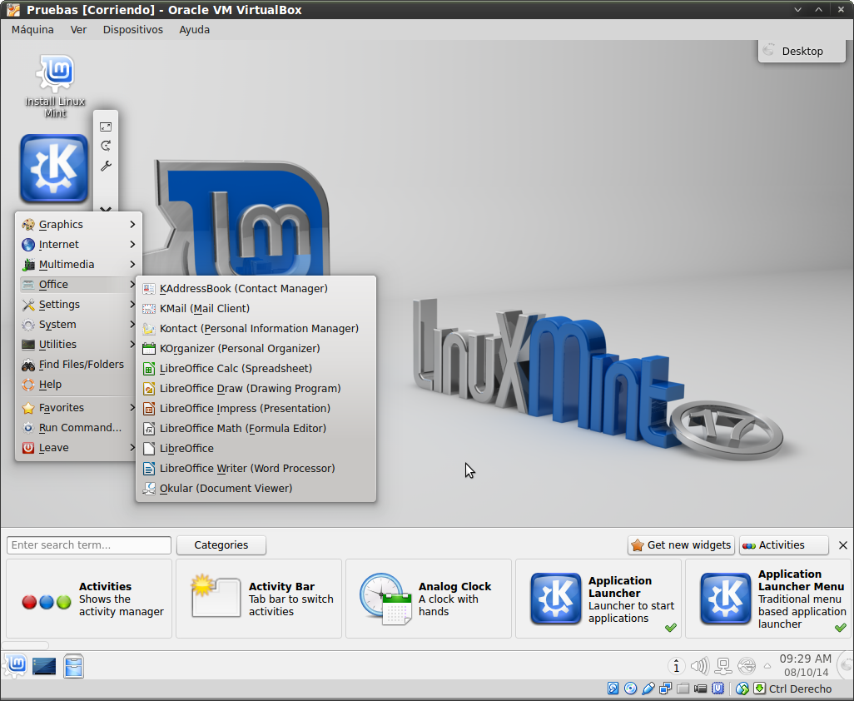Screen dimensions: 854x701
Task: Click the widget rotate handle icon
Action: pyautogui.click(x=106, y=146)
